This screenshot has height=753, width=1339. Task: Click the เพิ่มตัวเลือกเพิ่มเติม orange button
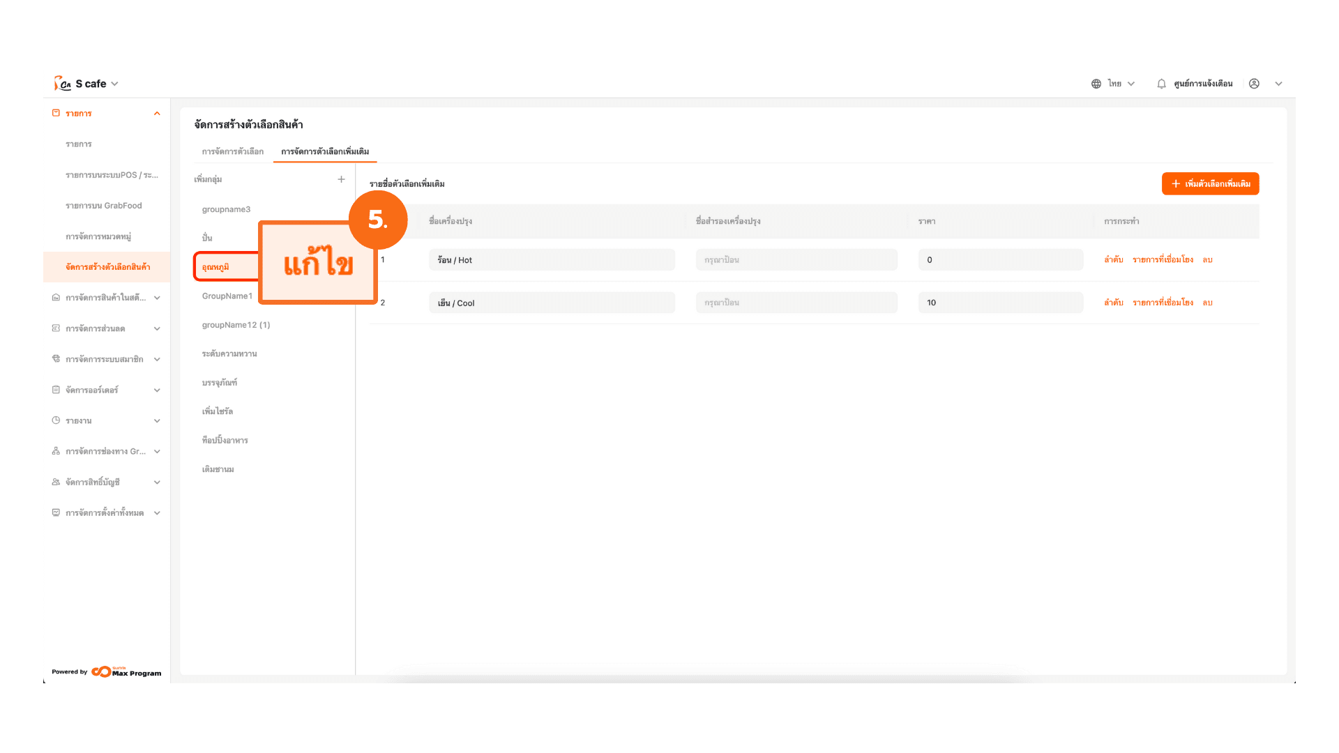(x=1210, y=183)
